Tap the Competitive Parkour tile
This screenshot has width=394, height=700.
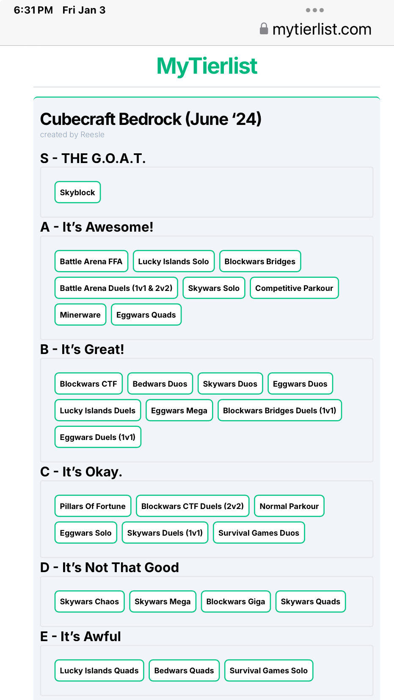tap(294, 288)
